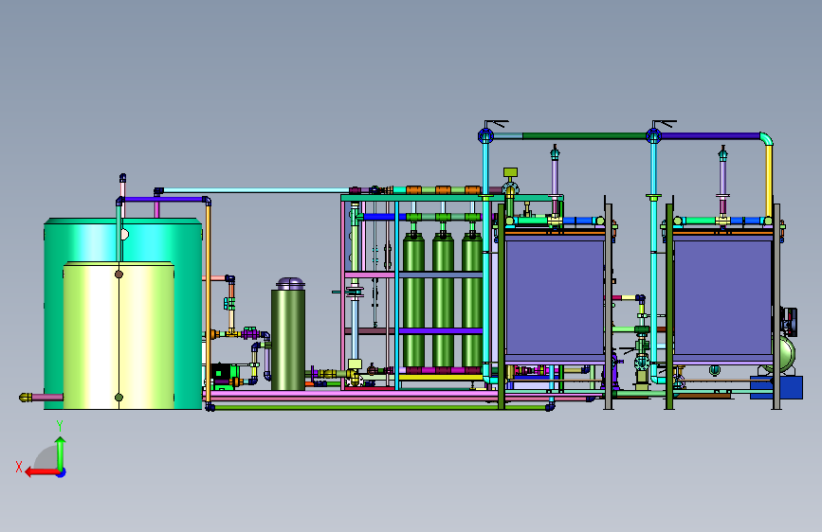Pick the inlet pipe stub left of tank
Image resolution: width=822 pixels, height=532 pixels.
[41, 398]
